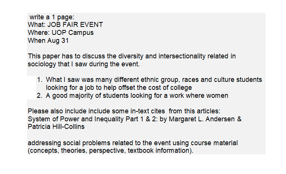Click 'looking for a job to help offset' line
Screen dimensions: 286x174
click(119, 88)
